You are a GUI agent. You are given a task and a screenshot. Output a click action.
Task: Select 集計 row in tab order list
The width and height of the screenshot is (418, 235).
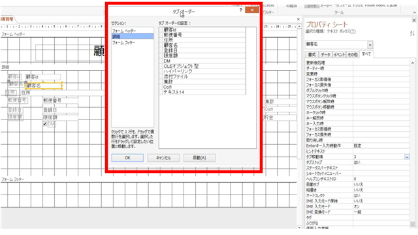tap(202, 82)
